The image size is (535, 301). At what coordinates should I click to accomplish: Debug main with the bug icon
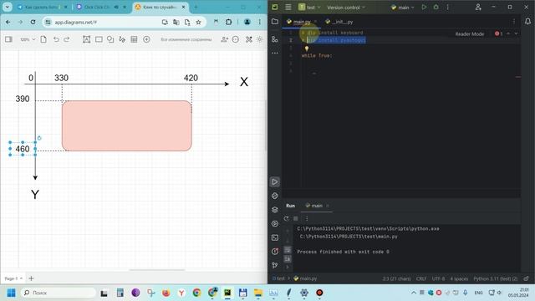coord(436,8)
